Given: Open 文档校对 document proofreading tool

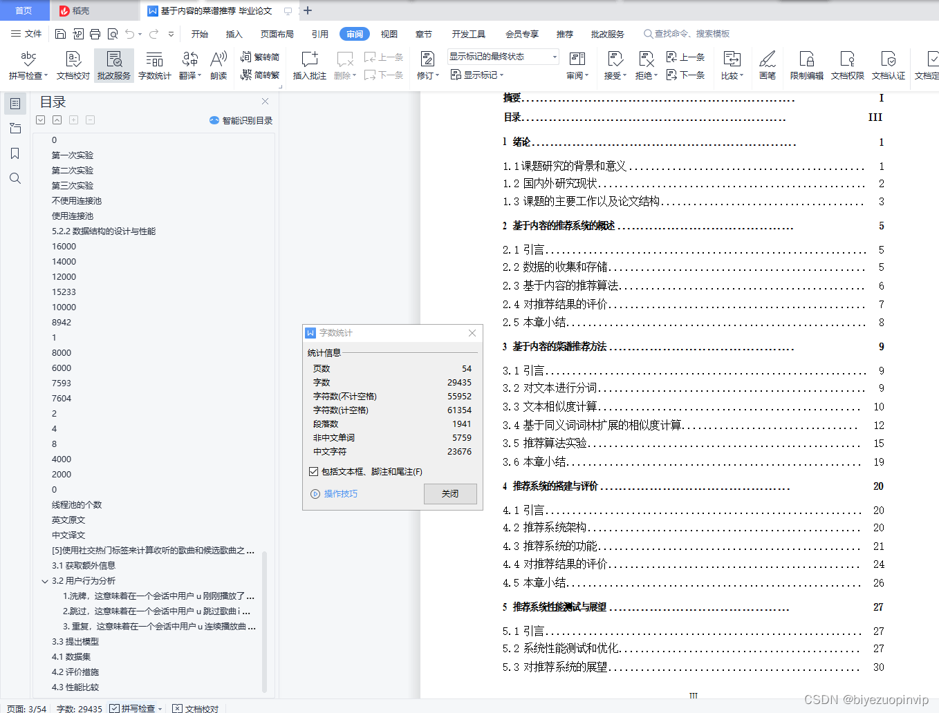Looking at the screenshot, I should [73, 65].
